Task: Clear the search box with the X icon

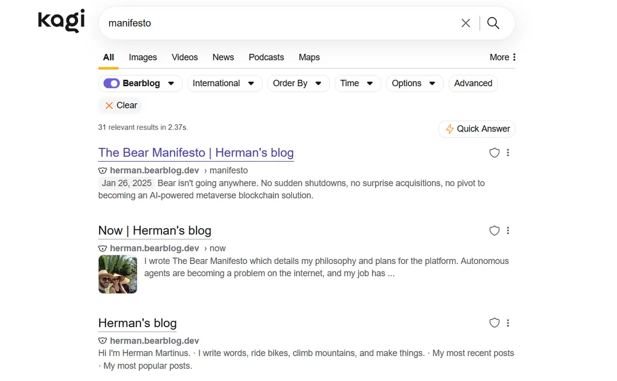Action: tap(466, 23)
